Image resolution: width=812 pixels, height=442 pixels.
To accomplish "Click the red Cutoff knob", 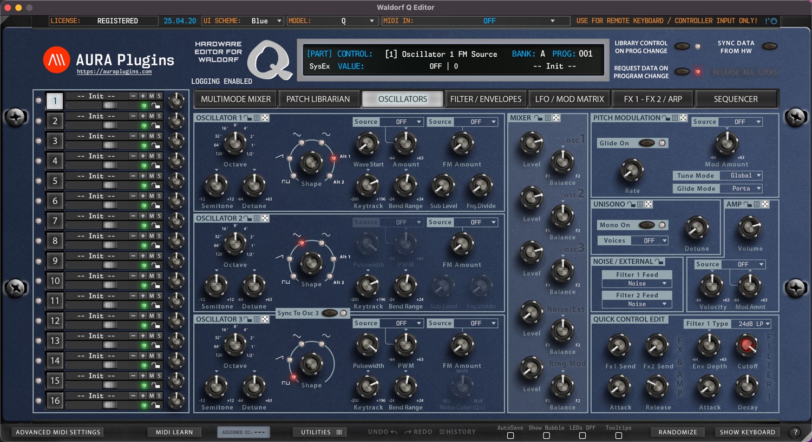I will click(x=747, y=345).
